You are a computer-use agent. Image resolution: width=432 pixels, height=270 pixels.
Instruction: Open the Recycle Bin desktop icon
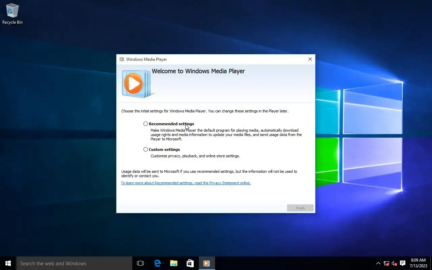12,14
